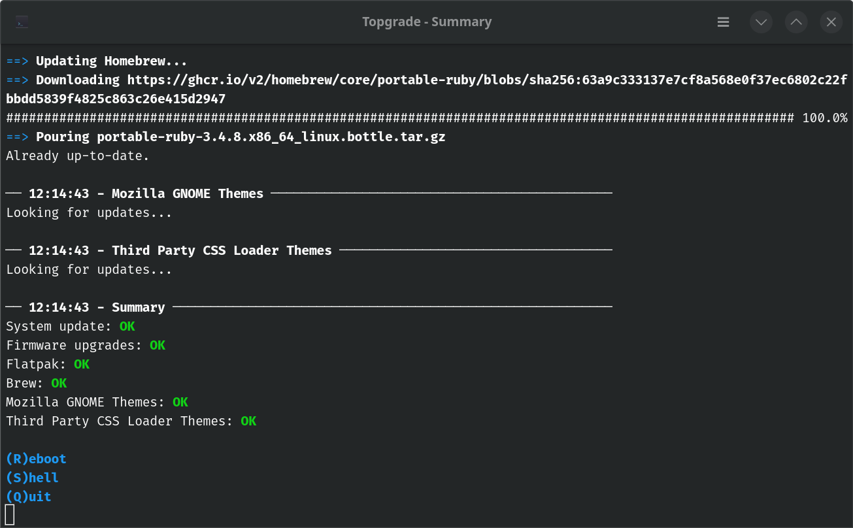The image size is (853, 528).
Task: Click the blue arrow before "Updating Homebrew"
Action: (x=17, y=61)
